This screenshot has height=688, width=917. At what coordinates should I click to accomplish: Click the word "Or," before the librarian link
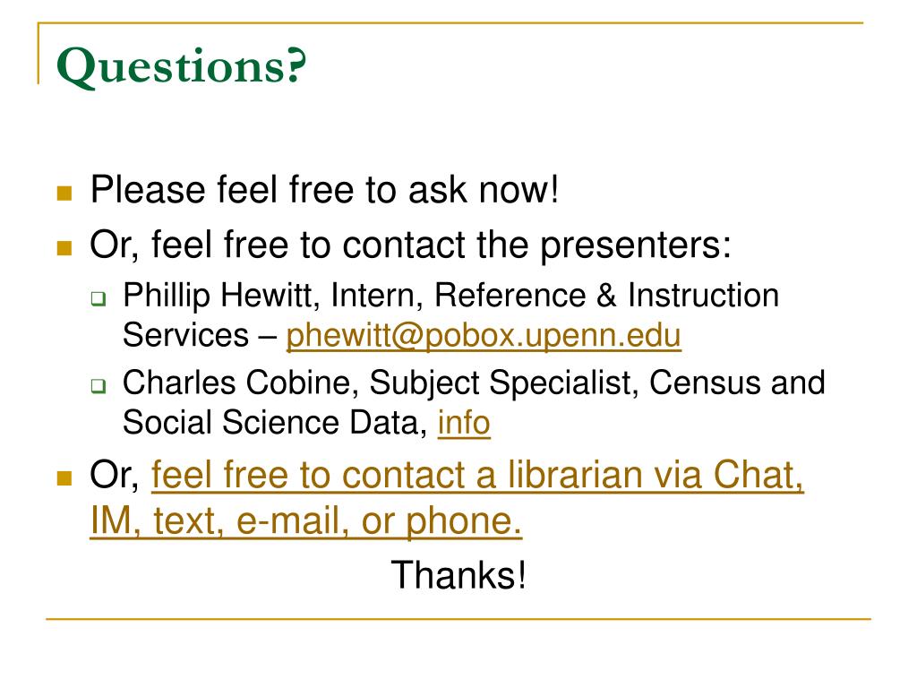click(115, 475)
